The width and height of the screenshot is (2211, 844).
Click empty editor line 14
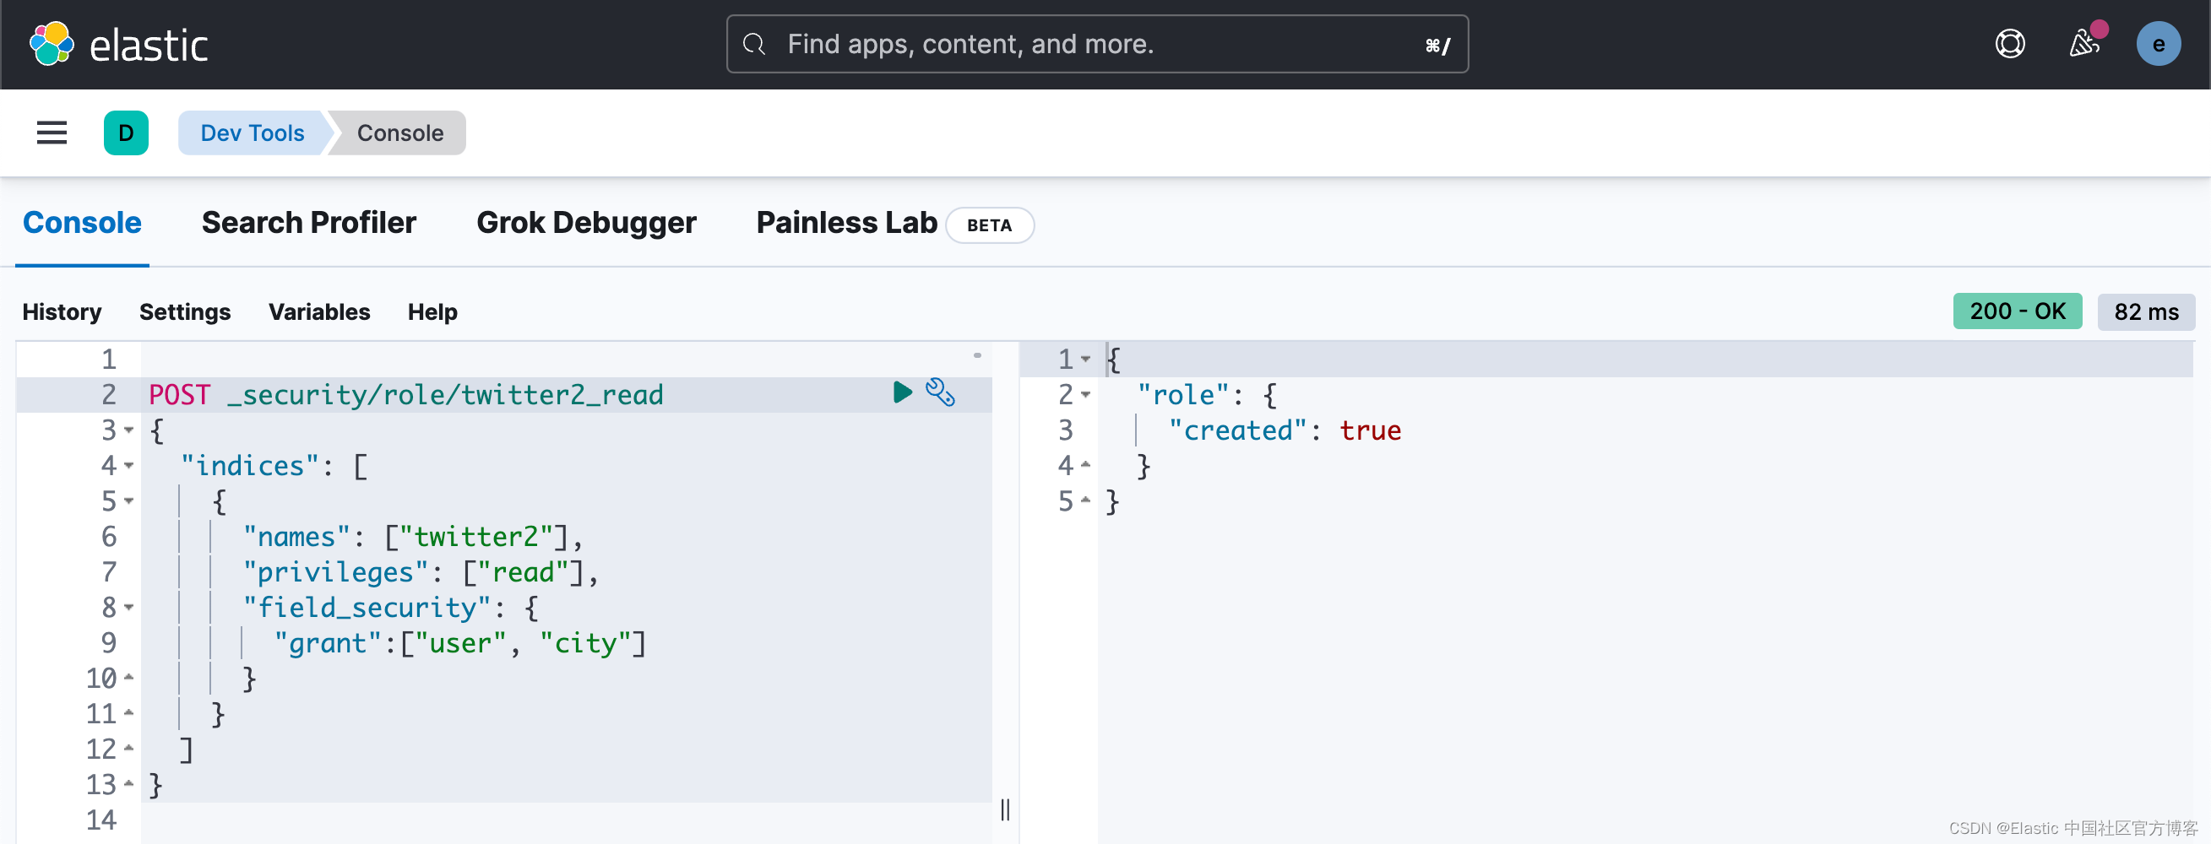click(567, 820)
